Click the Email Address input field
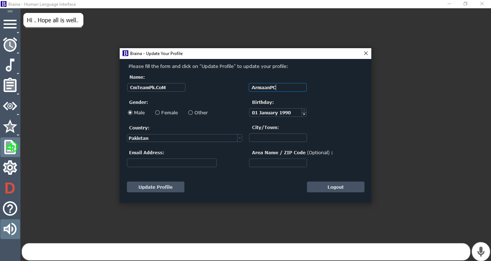The width and height of the screenshot is (491, 261). pos(172,163)
